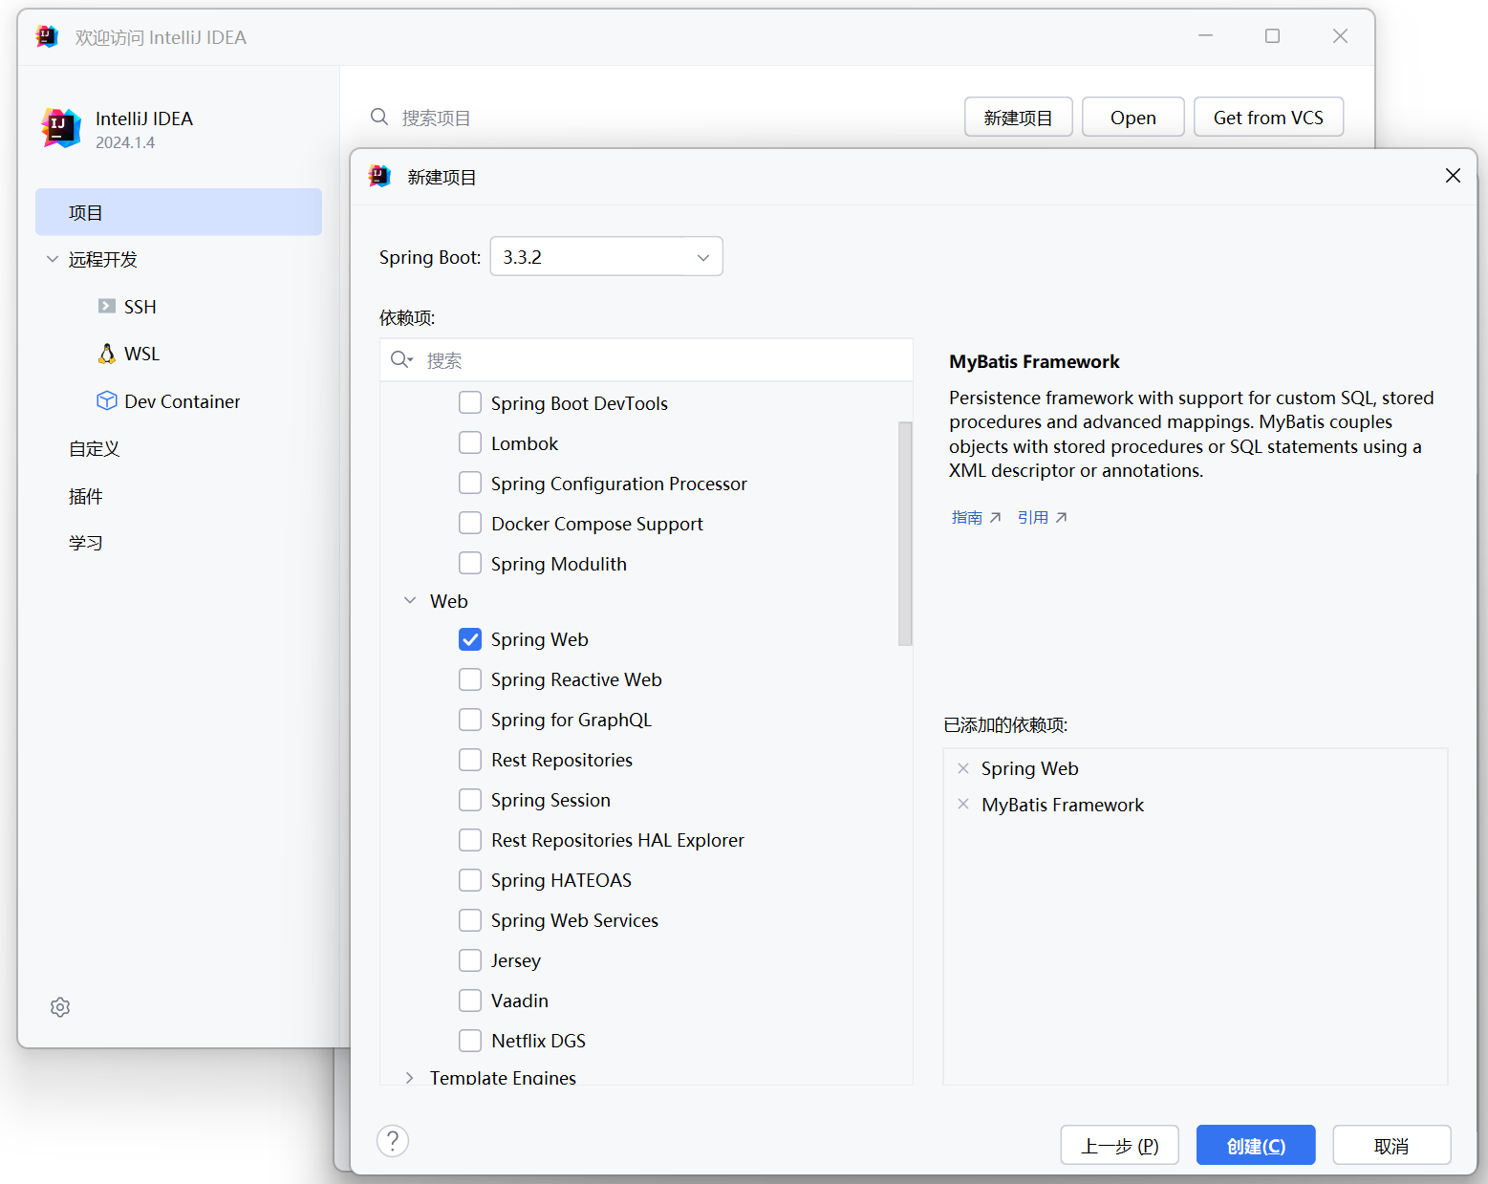
Task: Click the IntelliJ icon in welcome window title bar
Action: (47, 36)
